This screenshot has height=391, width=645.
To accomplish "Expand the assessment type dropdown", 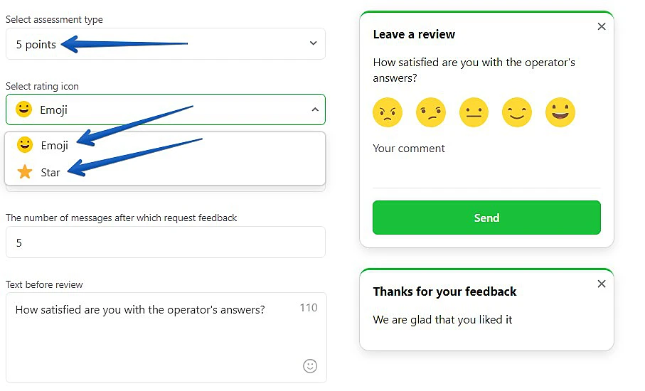I will [314, 43].
